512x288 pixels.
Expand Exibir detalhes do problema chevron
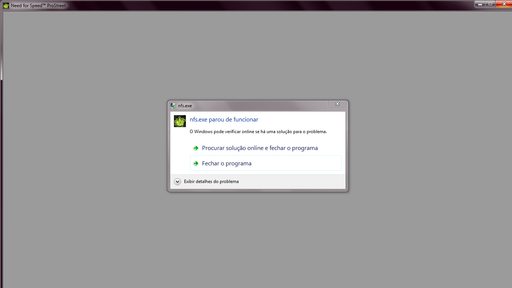click(178, 181)
